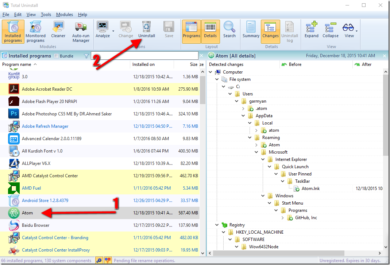Click the filter funnel icon

pyautogui.click(x=86, y=56)
